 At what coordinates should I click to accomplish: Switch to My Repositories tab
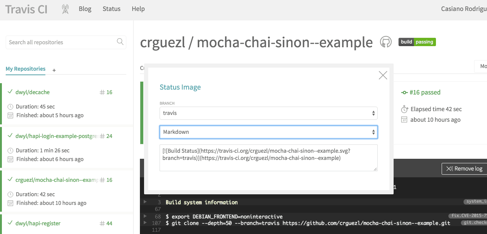[x=25, y=69]
